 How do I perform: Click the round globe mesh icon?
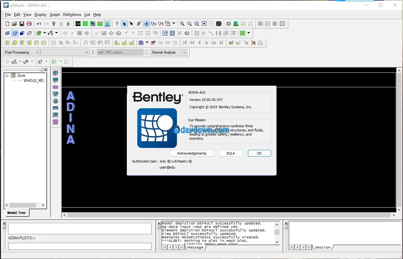[x=55, y=101]
